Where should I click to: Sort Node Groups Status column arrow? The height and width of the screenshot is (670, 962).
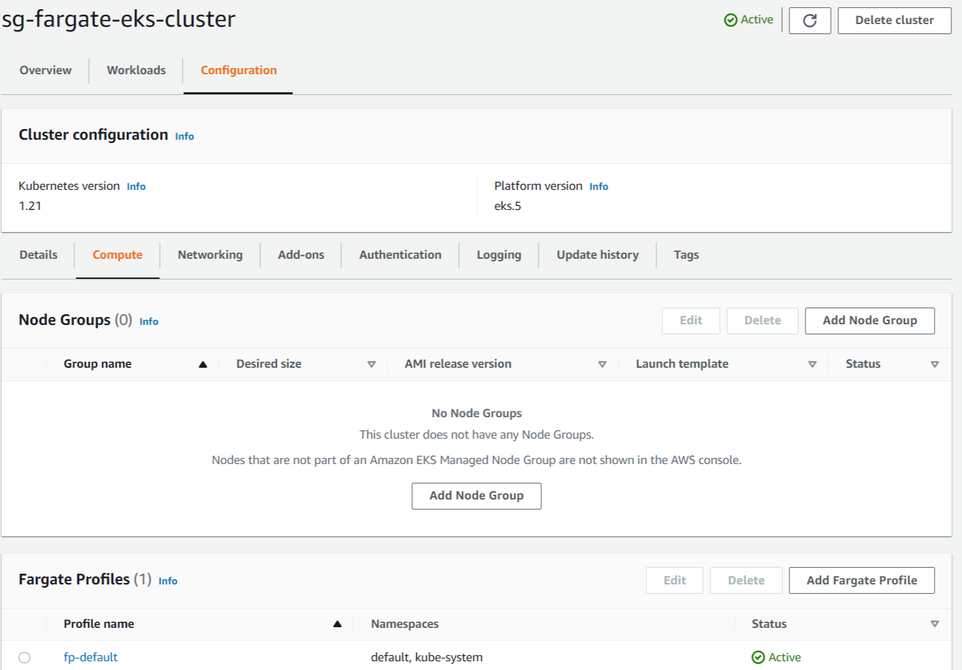pos(935,364)
